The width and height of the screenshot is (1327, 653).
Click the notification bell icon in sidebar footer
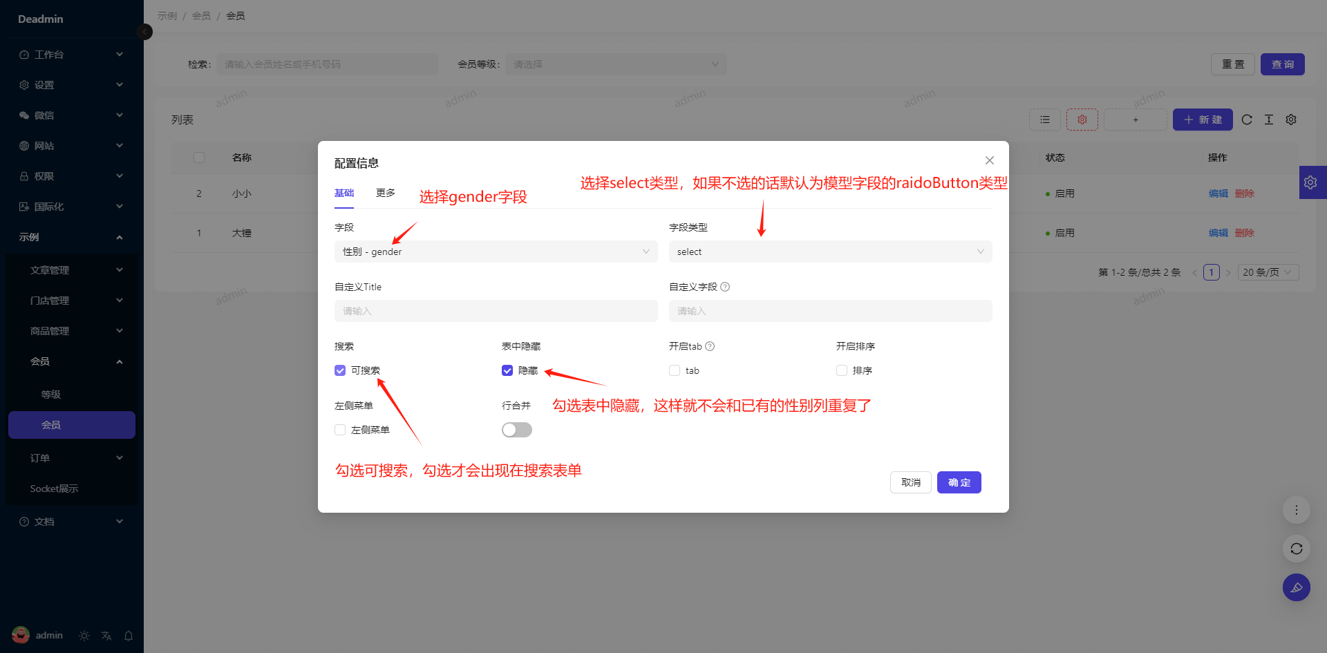[129, 636]
